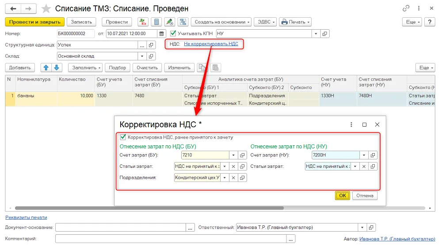442x248 pixels.
Task: Expand Создать на основании dropdown
Action: (221, 22)
